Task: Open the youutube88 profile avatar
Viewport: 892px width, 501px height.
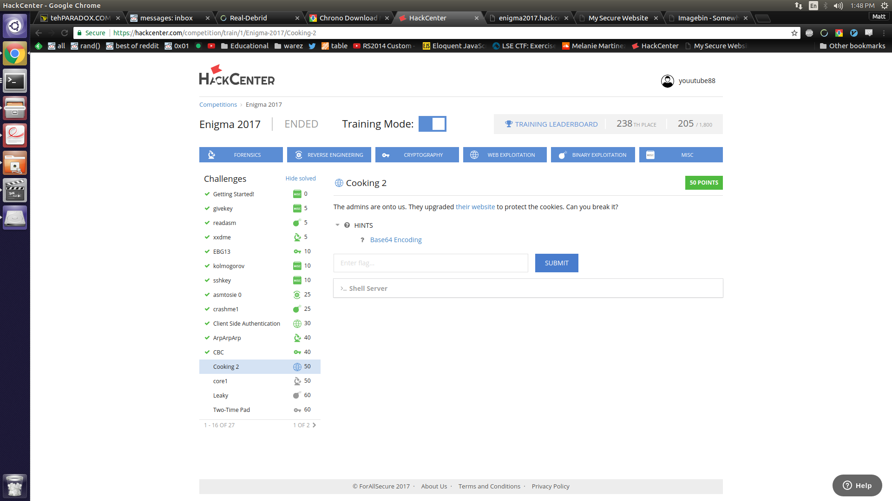Action: tap(668, 81)
